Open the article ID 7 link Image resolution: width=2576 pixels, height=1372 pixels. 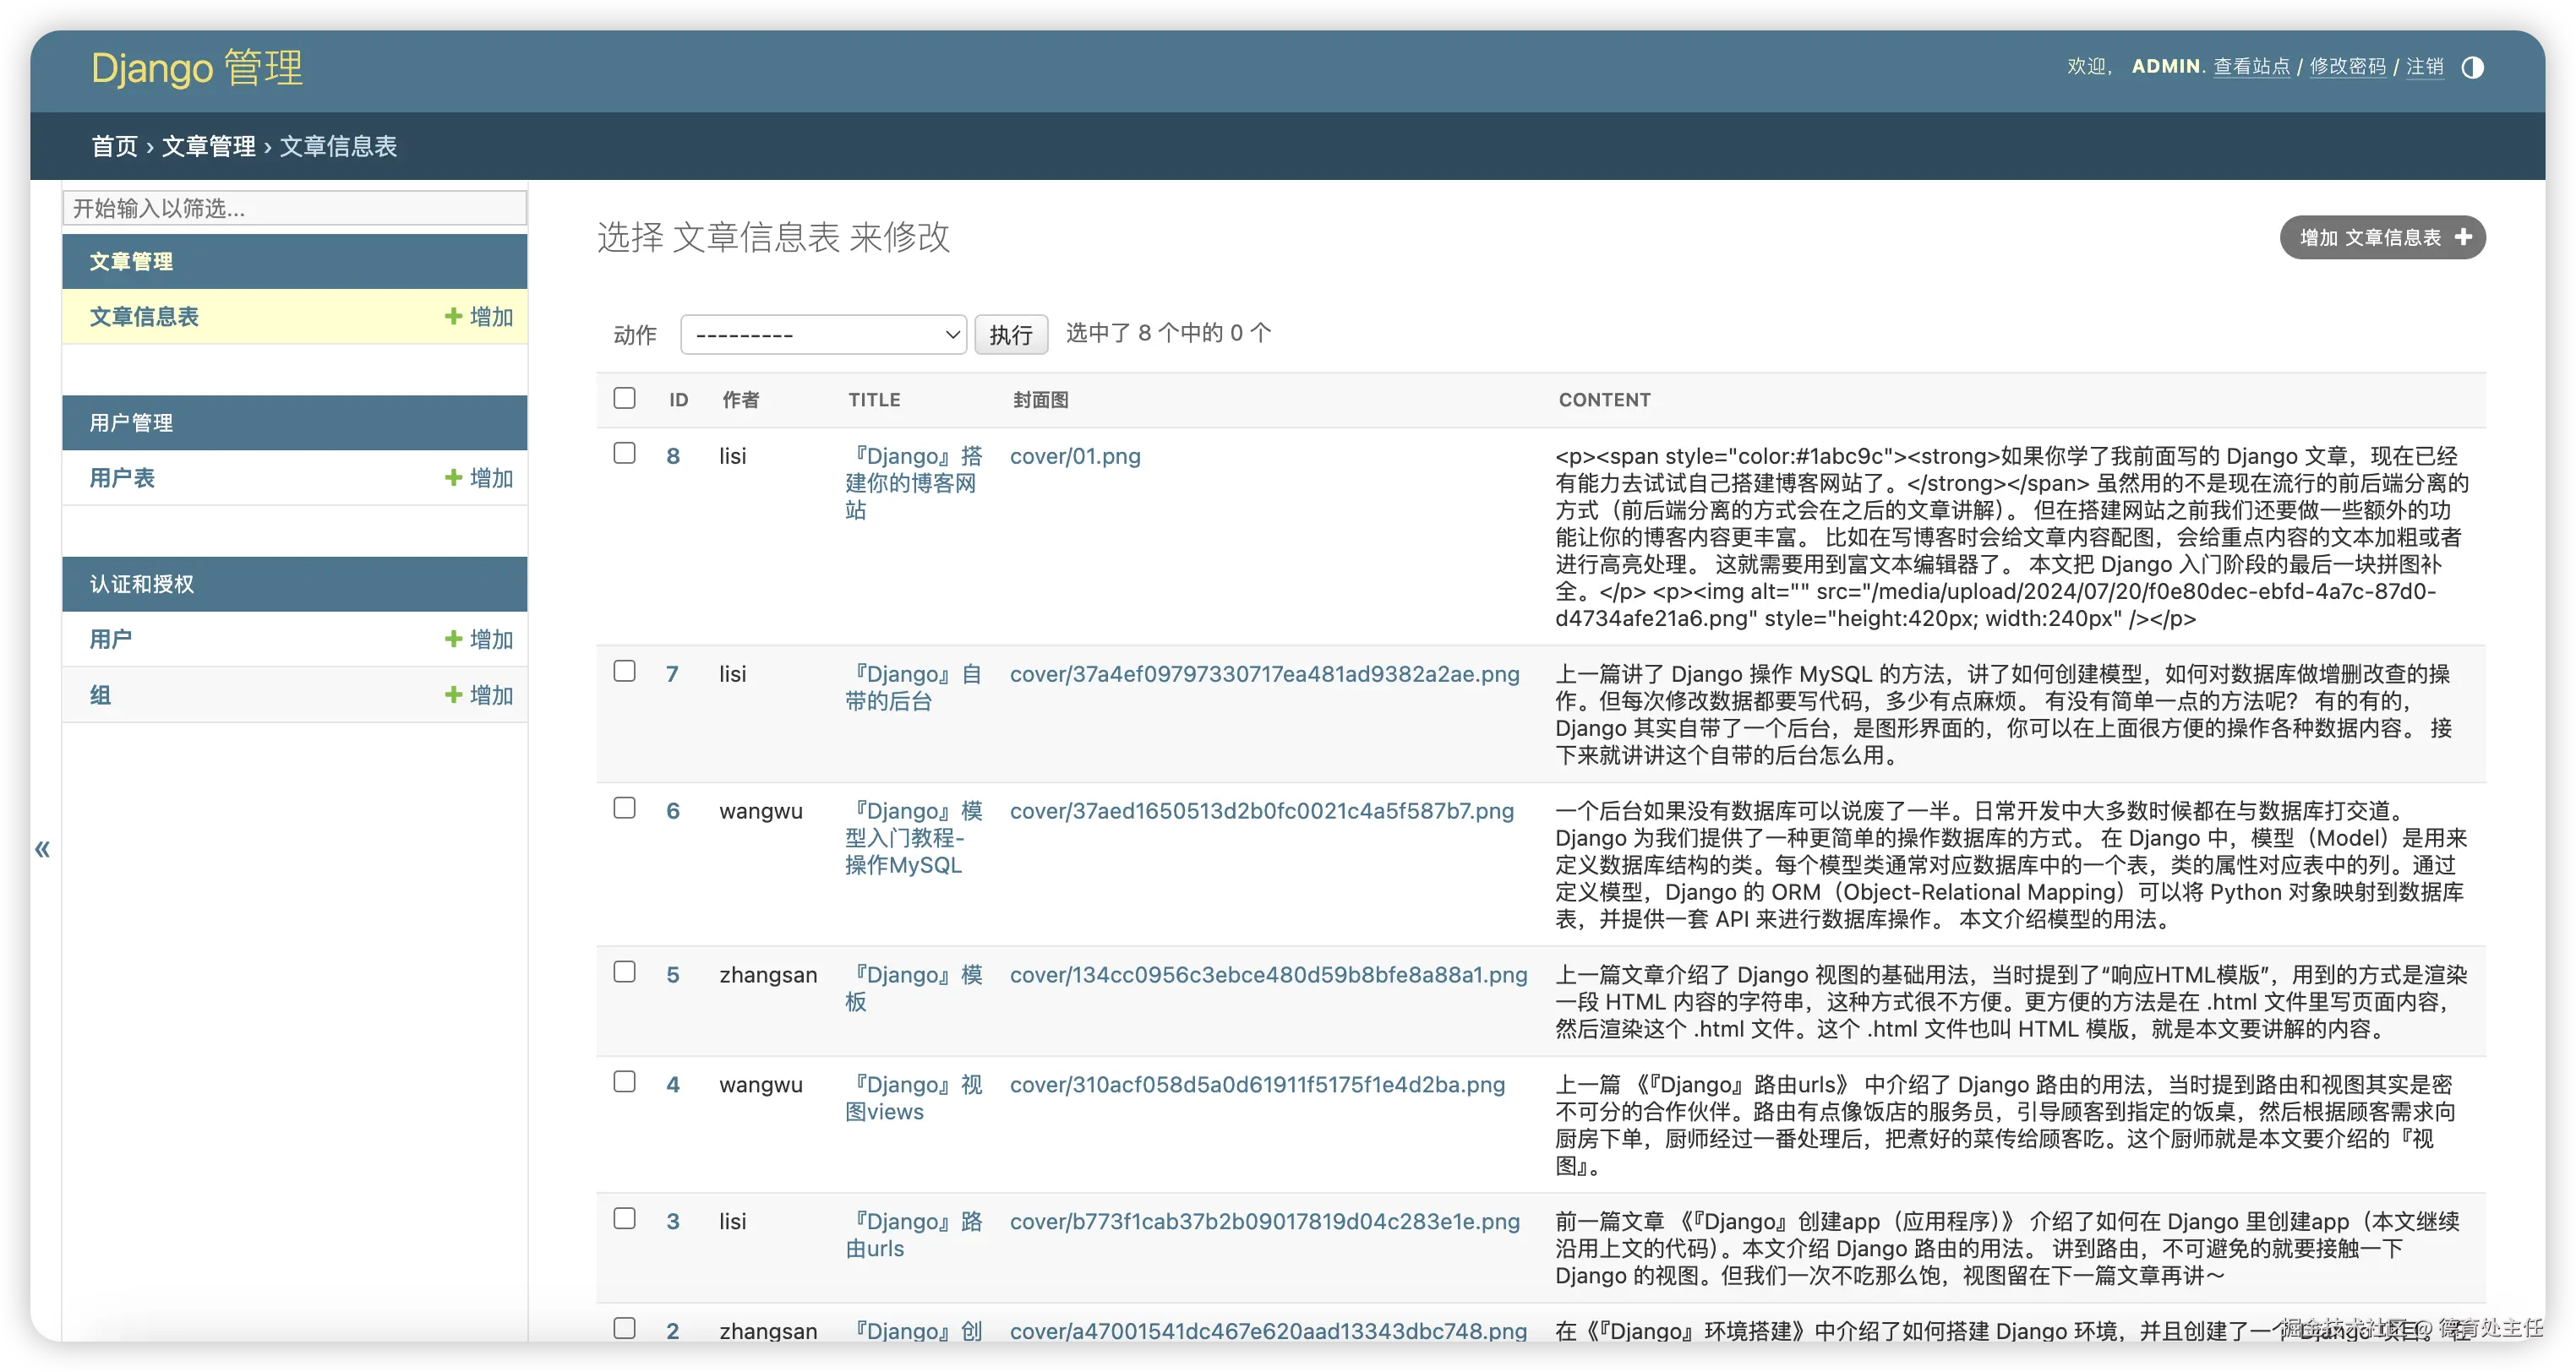pyautogui.click(x=672, y=673)
